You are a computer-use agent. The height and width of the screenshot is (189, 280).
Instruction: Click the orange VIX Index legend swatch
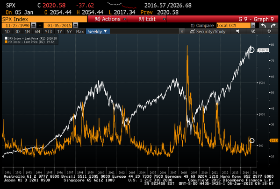click(6, 42)
